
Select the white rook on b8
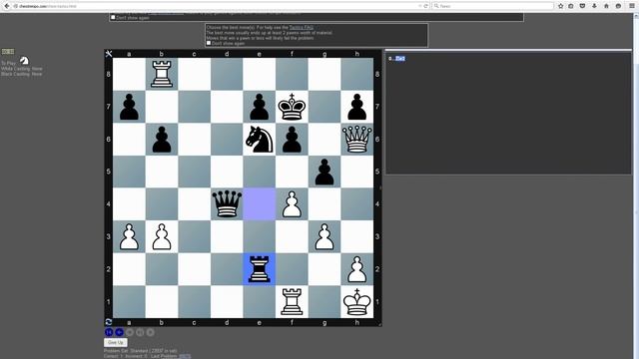tap(162, 74)
